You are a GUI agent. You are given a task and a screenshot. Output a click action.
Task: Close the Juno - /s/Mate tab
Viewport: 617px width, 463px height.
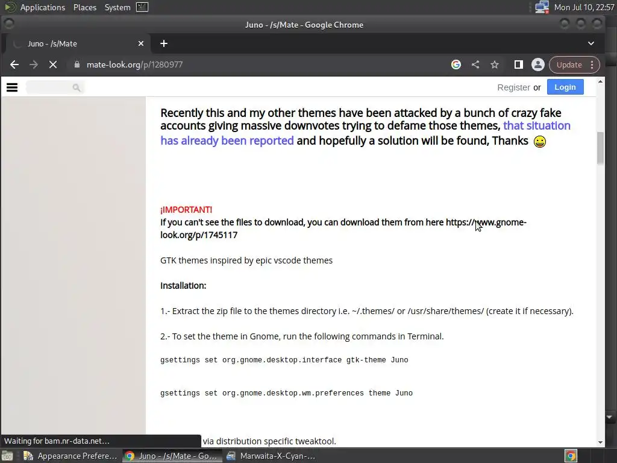click(141, 43)
